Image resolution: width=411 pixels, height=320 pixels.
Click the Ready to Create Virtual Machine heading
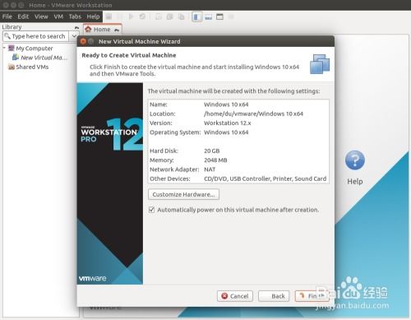click(x=129, y=55)
